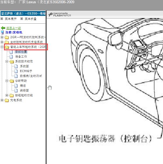Image resolution: width=163 pixels, height=164 pixels.
Task: Open the ECM端子 page
Action: click(26, 71)
